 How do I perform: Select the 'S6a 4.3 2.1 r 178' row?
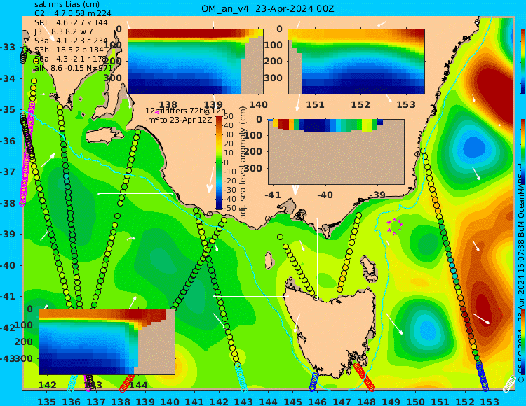[x=70, y=59]
